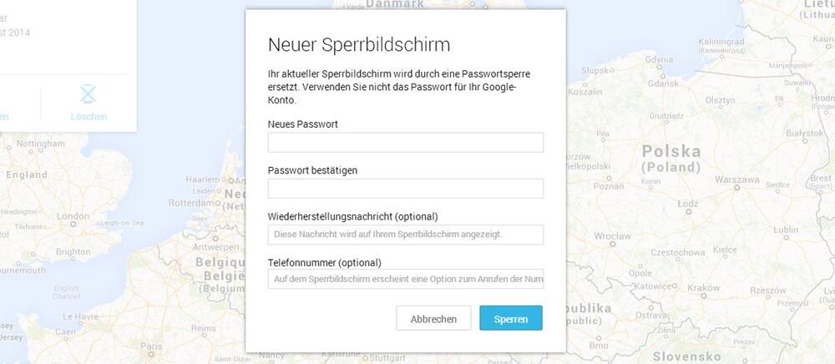The height and width of the screenshot is (364, 835).
Task: Click the Lublin marker on the map
Action: (x=785, y=238)
